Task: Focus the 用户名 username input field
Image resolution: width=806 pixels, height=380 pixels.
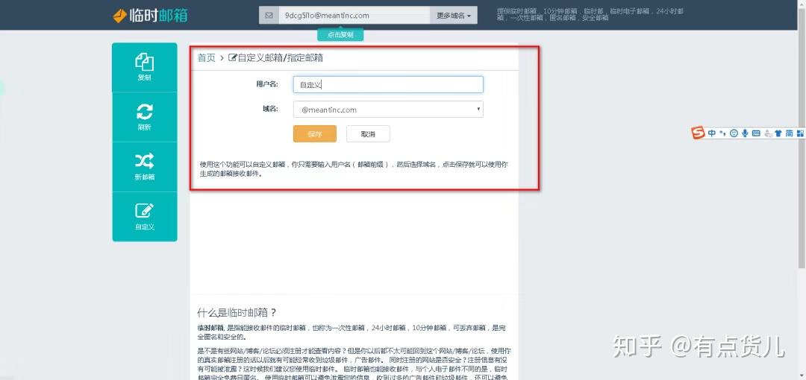Action: pyautogui.click(x=388, y=85)
